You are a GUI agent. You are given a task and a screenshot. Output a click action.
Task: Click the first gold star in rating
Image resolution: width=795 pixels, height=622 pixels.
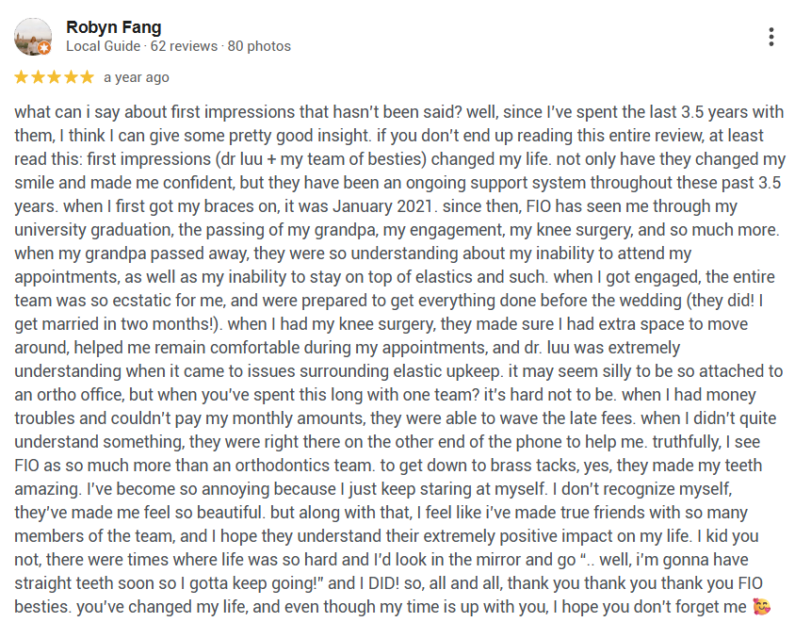[x=22, y=76]
